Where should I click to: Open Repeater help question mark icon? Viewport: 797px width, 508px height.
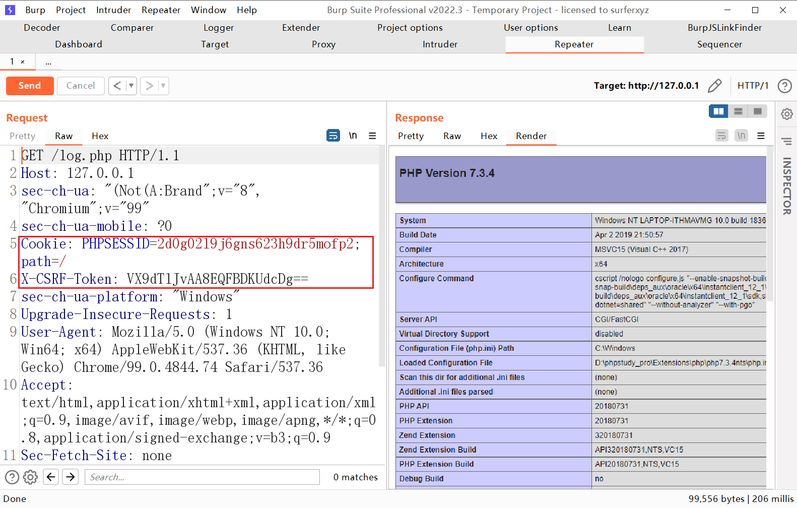[784, 86]
